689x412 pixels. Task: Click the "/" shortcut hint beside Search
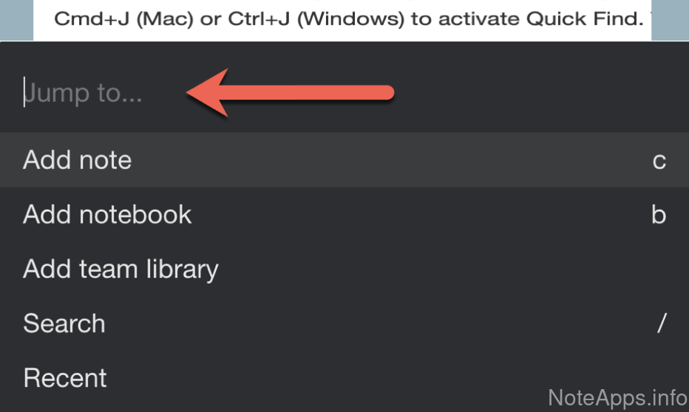pos(662,323)
